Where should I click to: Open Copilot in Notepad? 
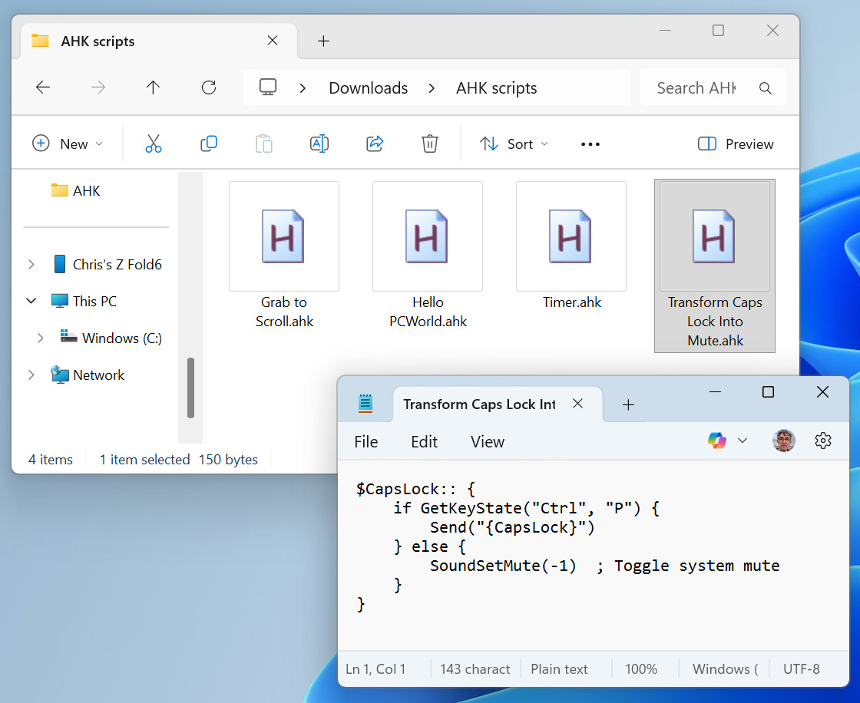[x=716, y=441]
